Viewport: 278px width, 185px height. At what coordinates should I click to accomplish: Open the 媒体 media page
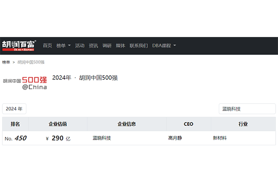click(x=120, y=46)
